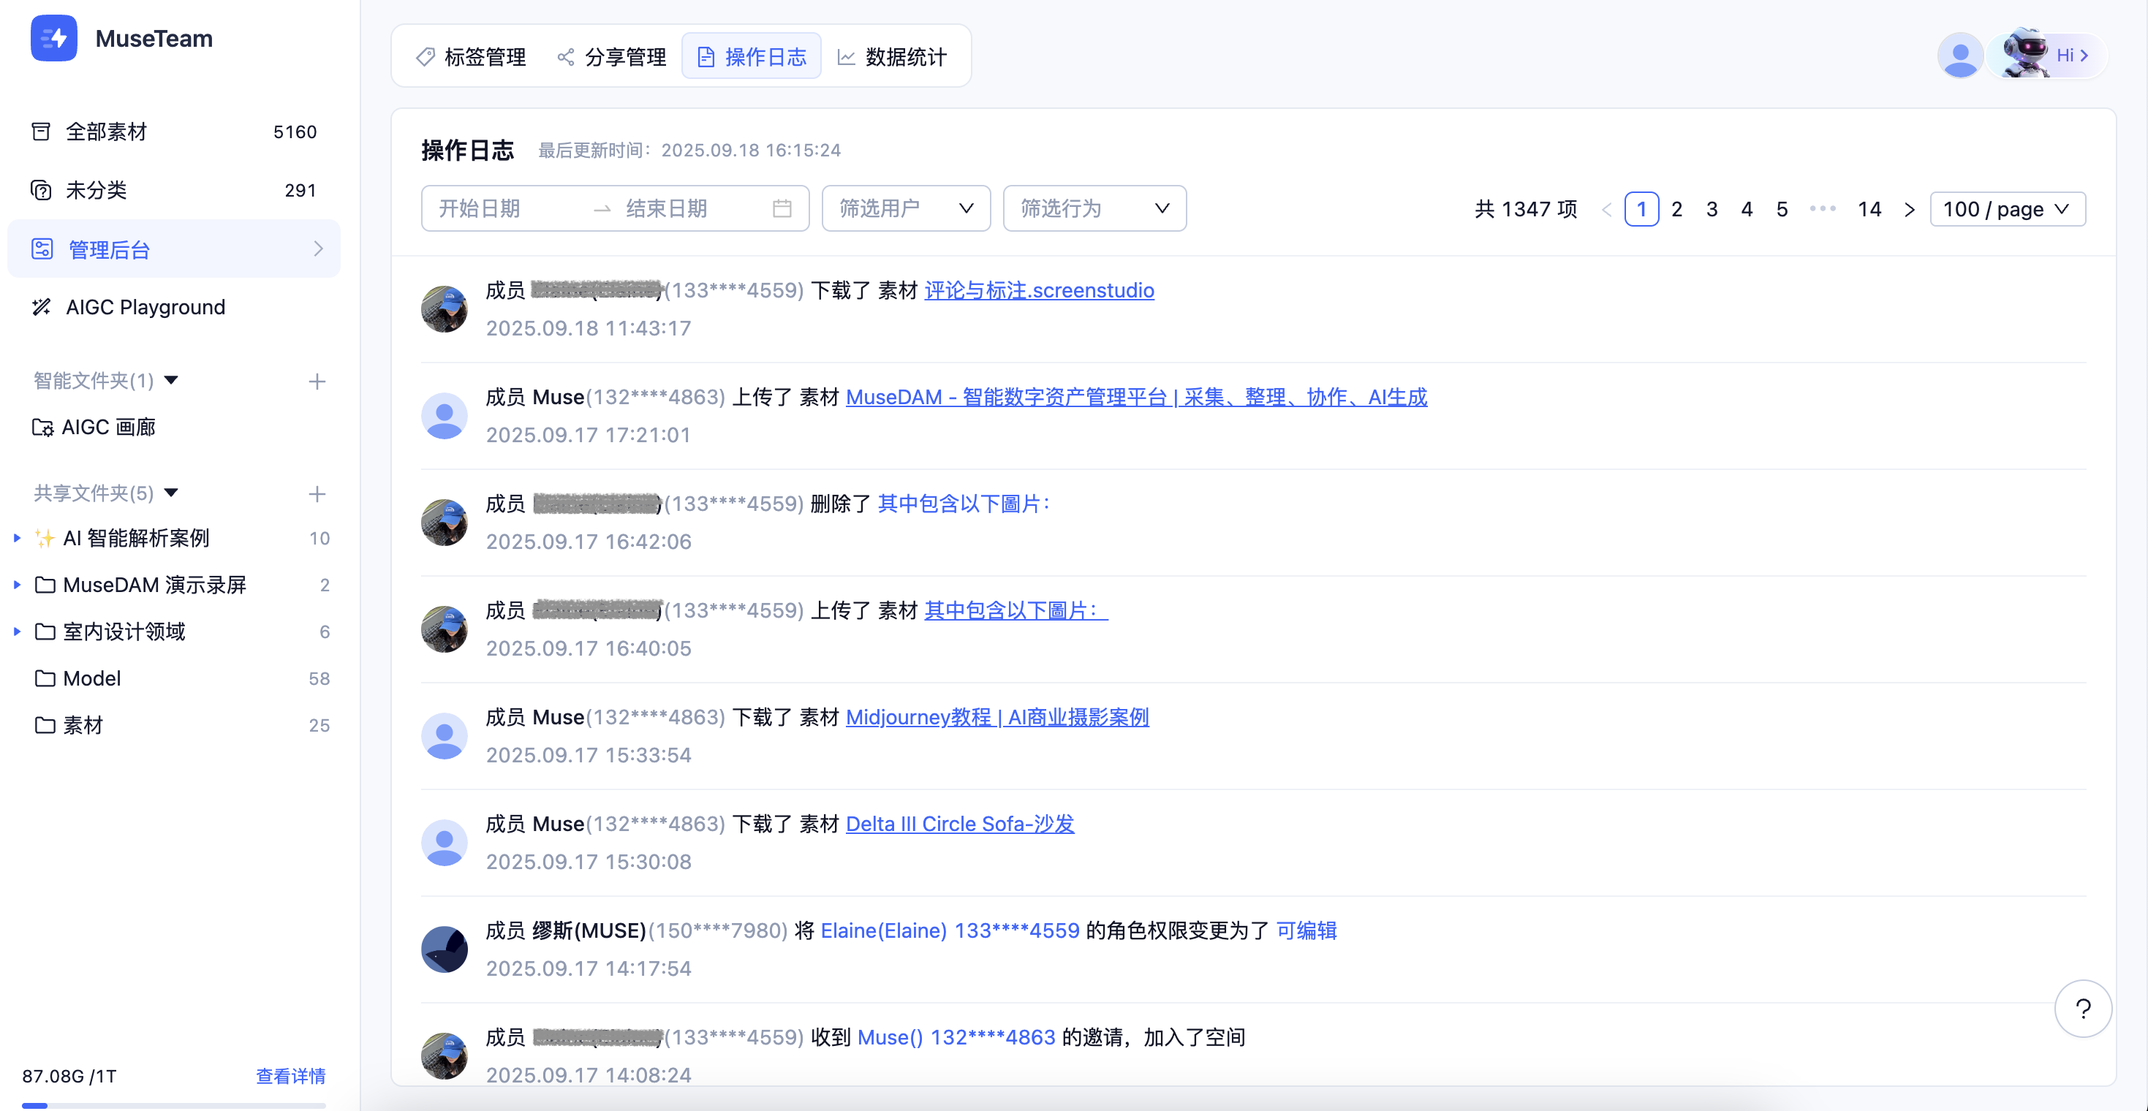This screenshot has height=1111, width=2148.
Task: Open the 评论与标注.screenstudio link
Action: 1039,290
